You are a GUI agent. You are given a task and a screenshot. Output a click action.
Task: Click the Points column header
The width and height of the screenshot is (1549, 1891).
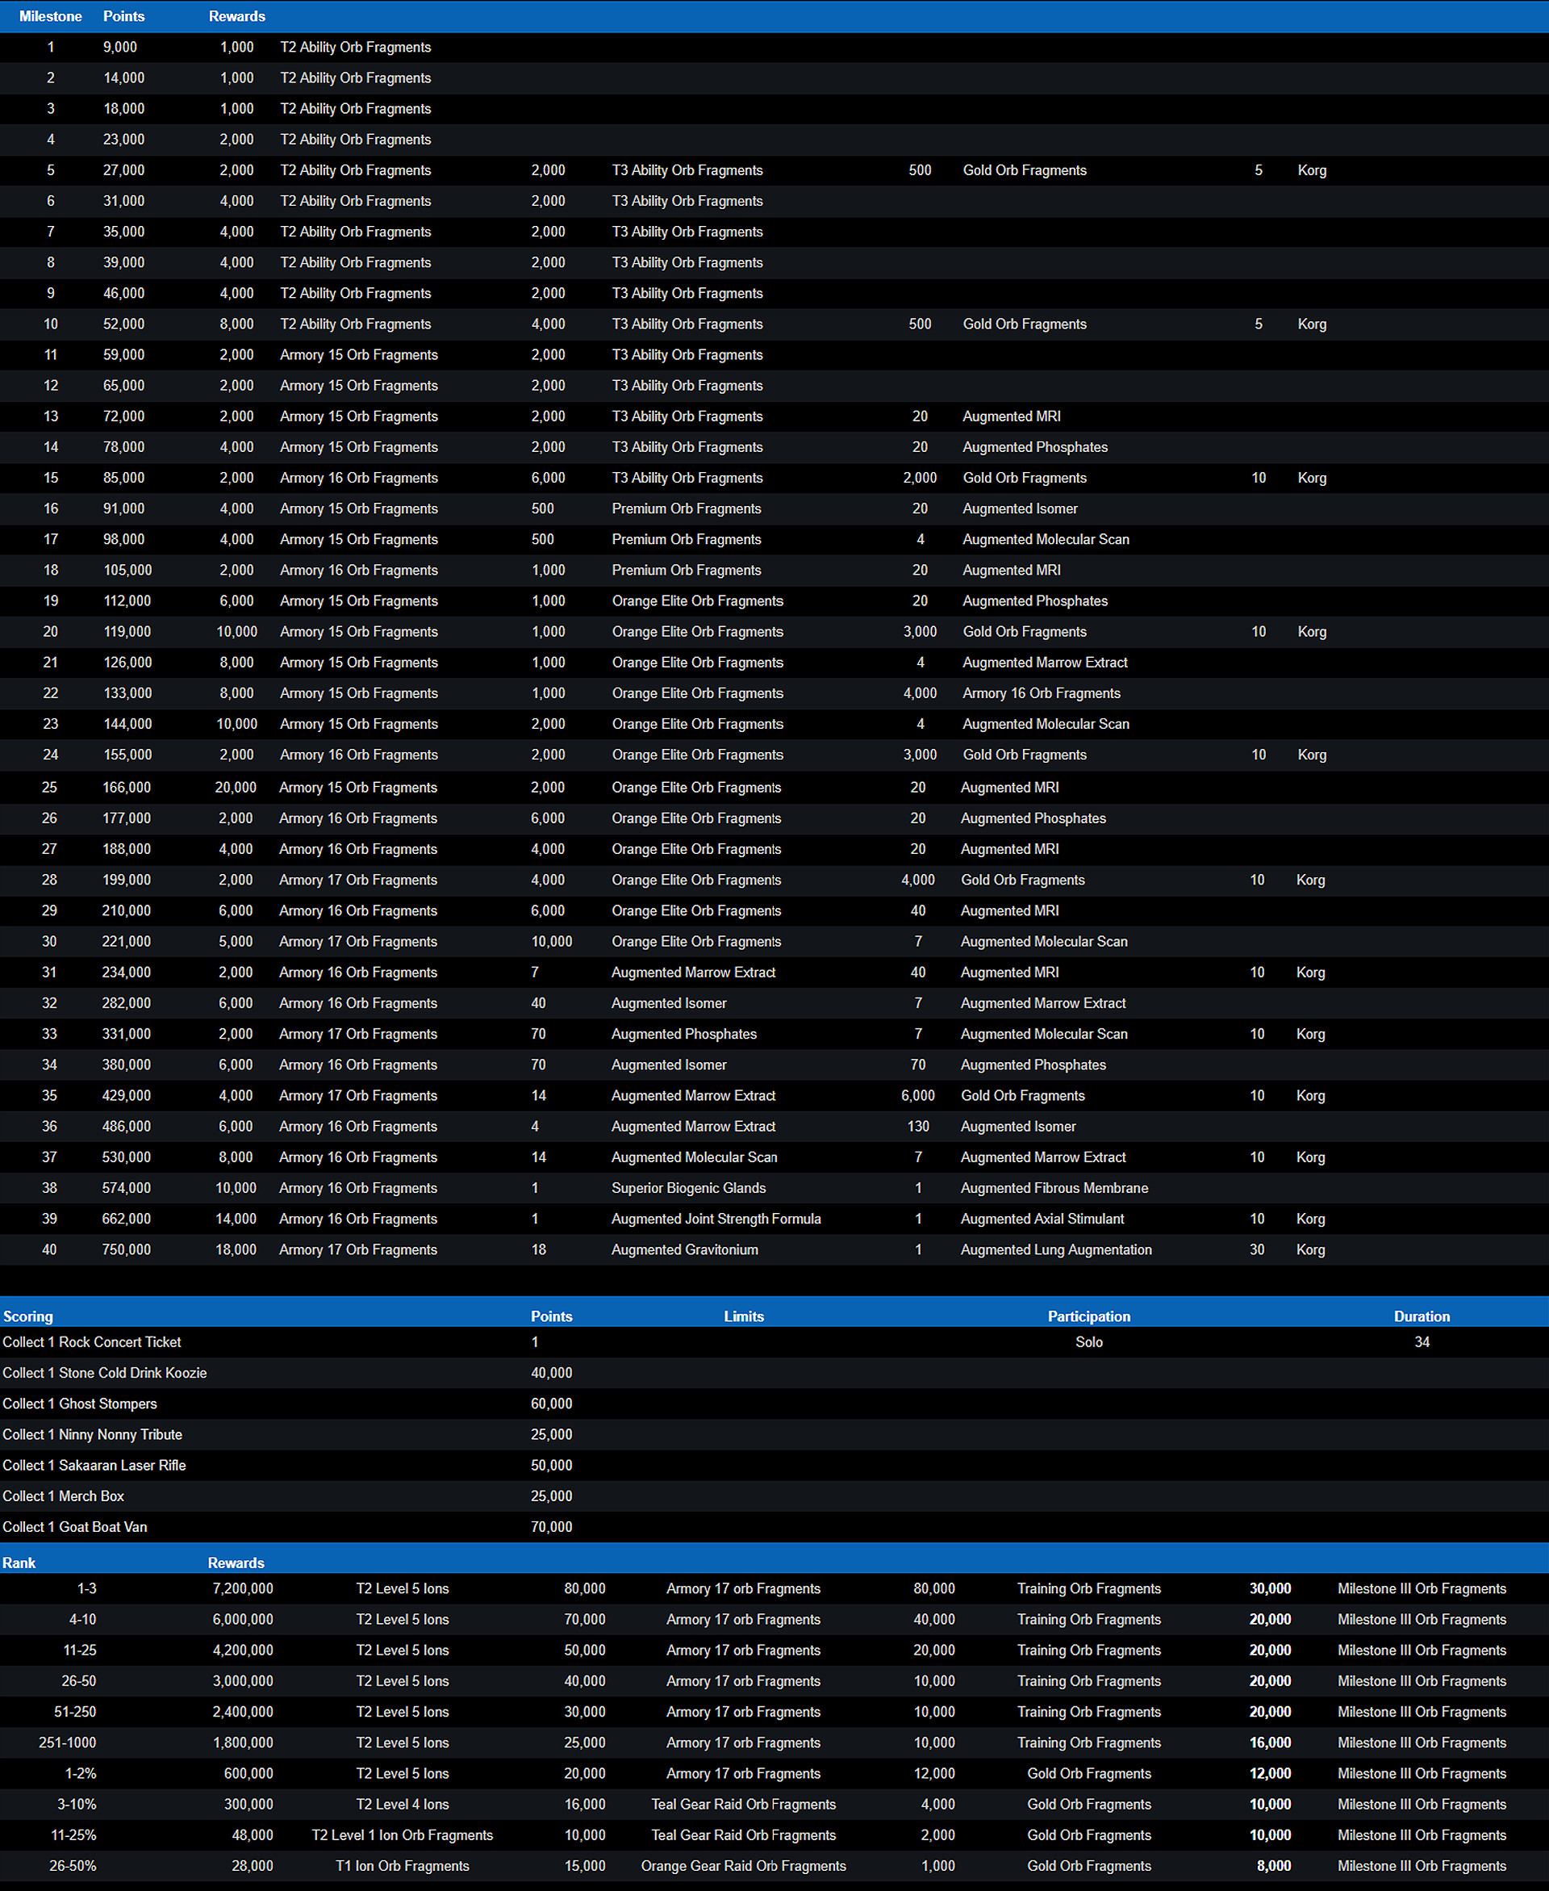coord(123,16)
